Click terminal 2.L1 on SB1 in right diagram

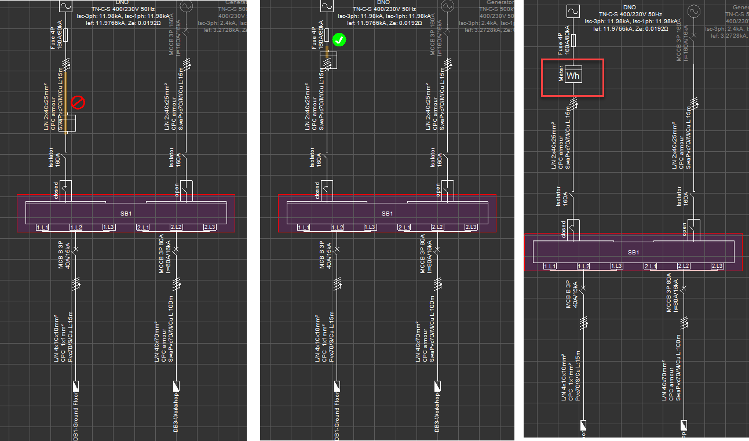(x=651, y=266)
